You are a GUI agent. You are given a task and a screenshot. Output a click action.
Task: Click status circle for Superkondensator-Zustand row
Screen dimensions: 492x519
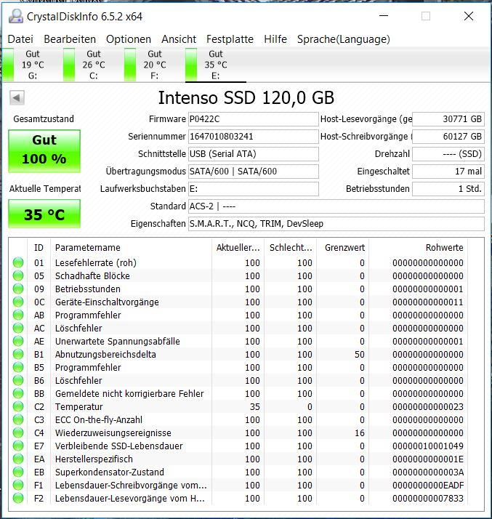pos(18,472)
